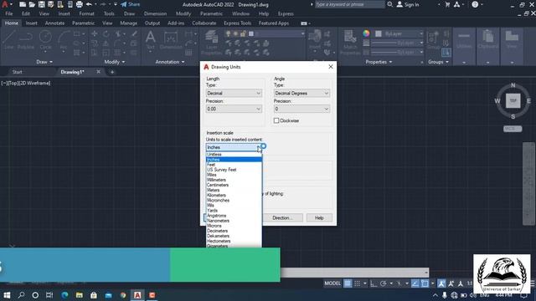The image size is (536, 301).
Task: Open the Angle Precision dropdown showing 0
Action: coord(301,109)
